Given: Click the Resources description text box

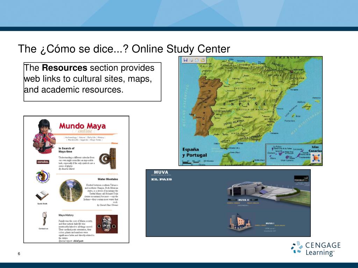Looking at the screenshot, I should coord(92,82).
